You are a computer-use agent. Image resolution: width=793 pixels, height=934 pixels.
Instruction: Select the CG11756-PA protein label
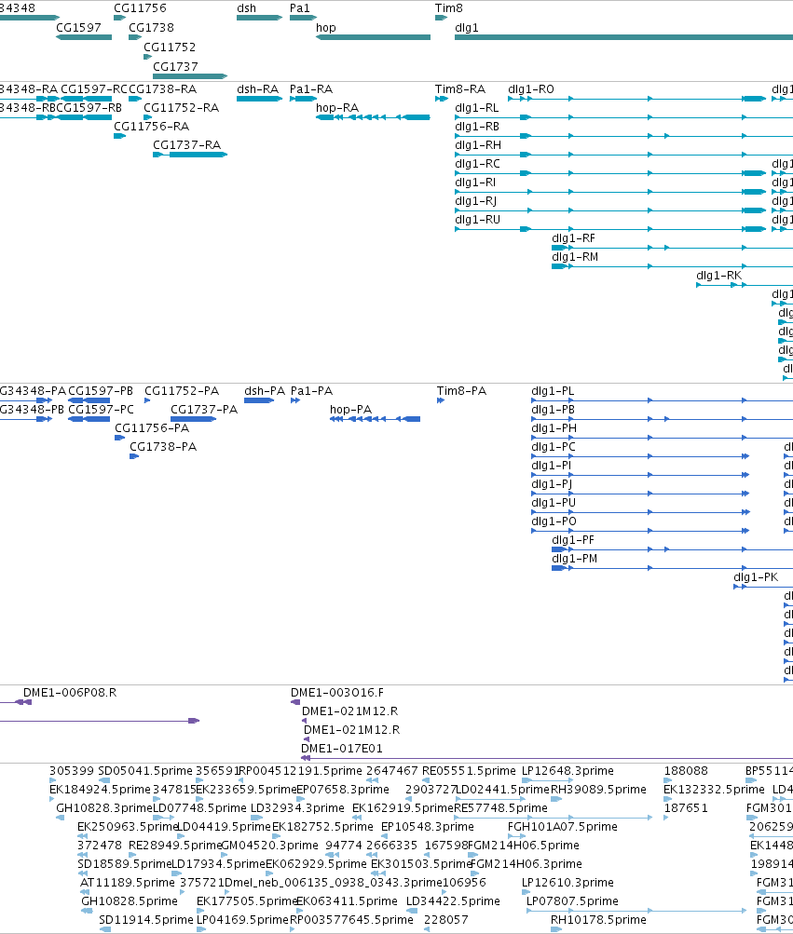(152, 428)
